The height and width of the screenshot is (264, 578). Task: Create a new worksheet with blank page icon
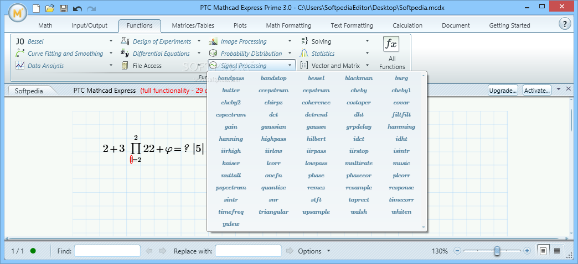click(x=36, y=8)
